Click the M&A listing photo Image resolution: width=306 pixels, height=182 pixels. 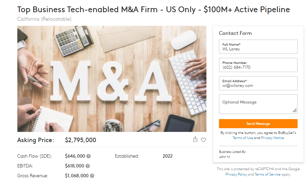[x=112, y=79]
